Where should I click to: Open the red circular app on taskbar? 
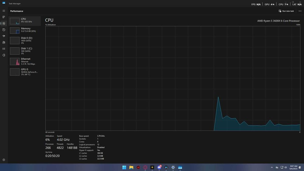138,167
